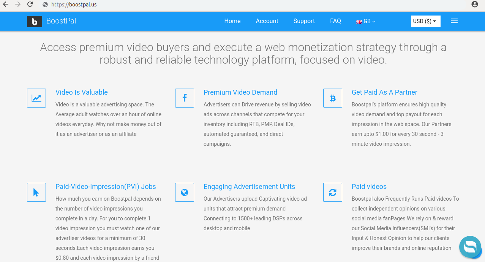
Task: Open the live chat bubble
Action: click(x=470, y=247)
